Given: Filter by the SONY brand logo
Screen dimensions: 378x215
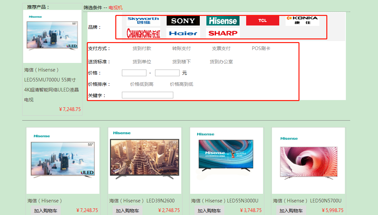Looking at the screenshot, I should tap(183, 21).
